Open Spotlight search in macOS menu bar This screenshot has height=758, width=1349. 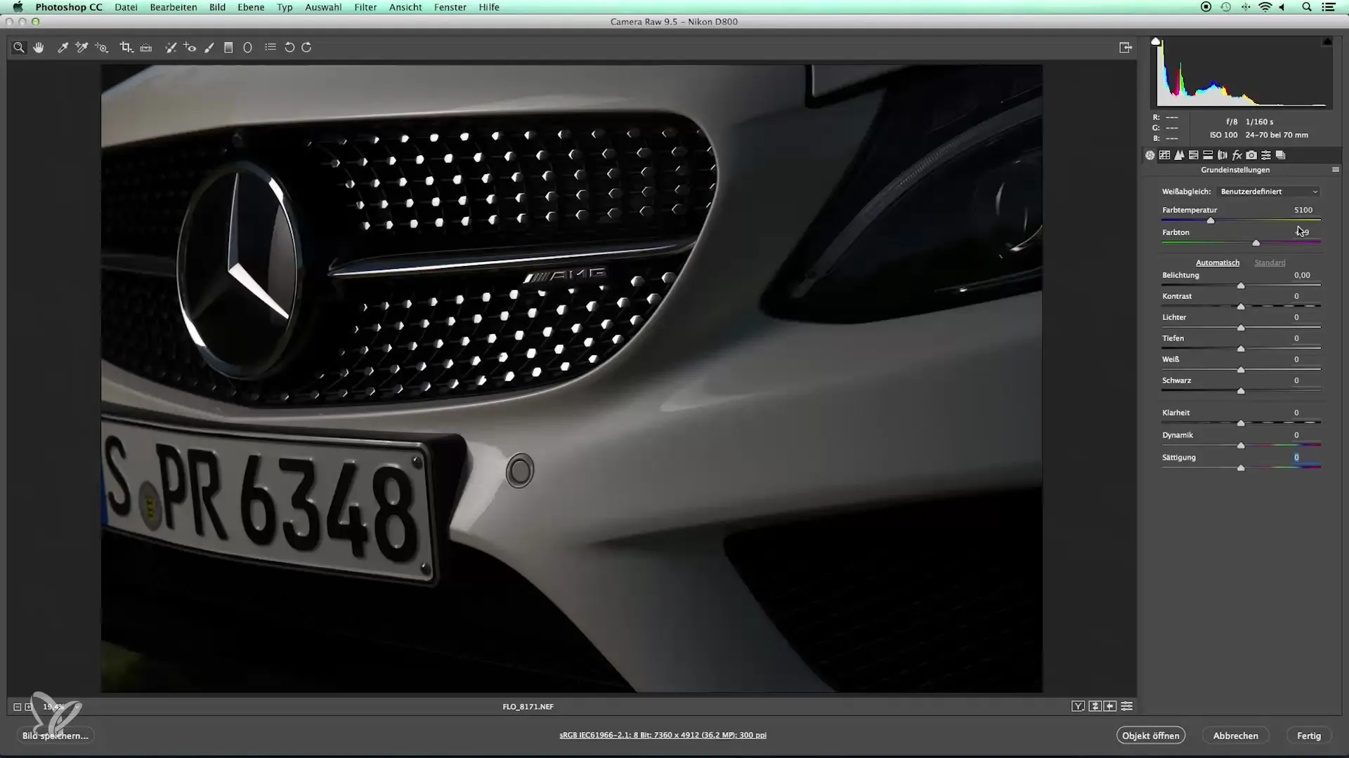click(x=1307, y=7)
